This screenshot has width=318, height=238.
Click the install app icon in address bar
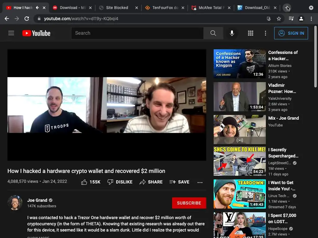(269, 19)
